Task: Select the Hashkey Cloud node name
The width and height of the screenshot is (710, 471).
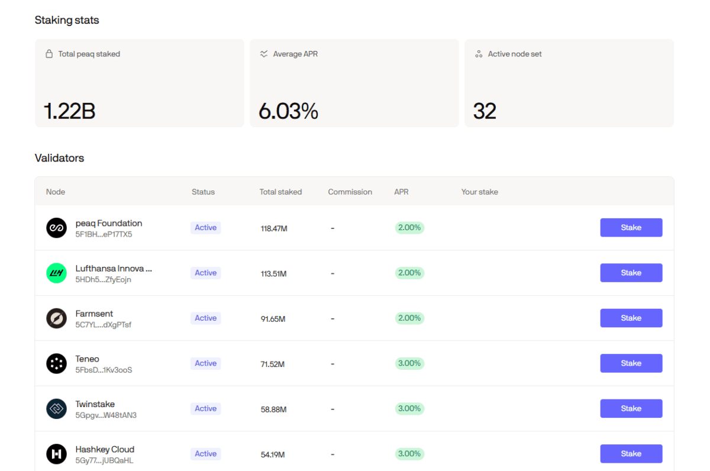Action: (105, 449)
